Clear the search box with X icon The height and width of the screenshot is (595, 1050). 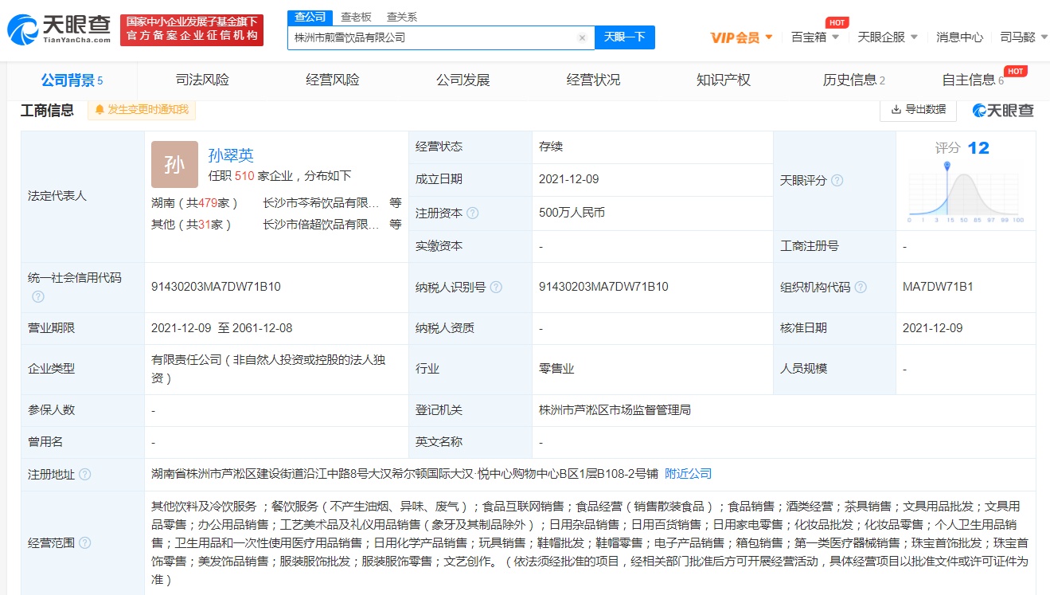582,37
